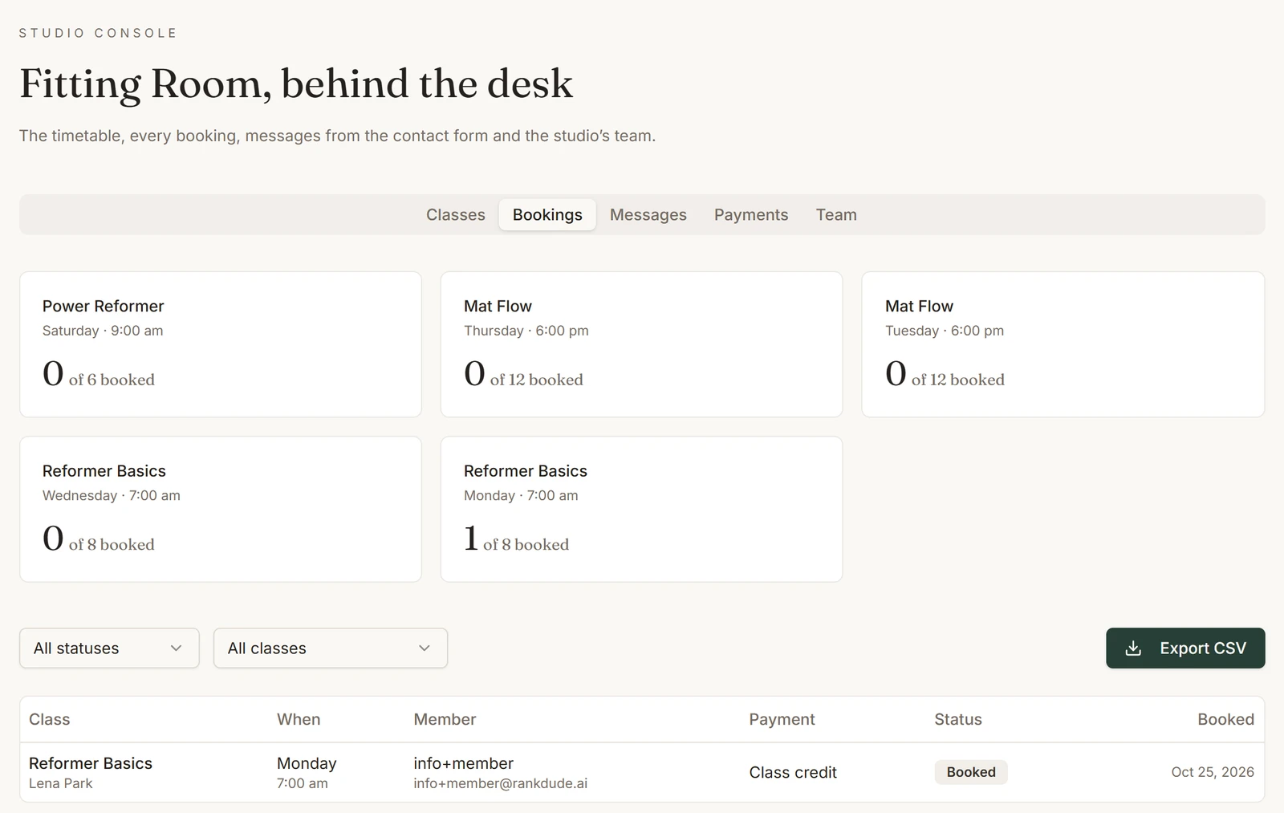Click the Payment column header
Viewport: 1284px width, 813px height.
coord(782,719)
